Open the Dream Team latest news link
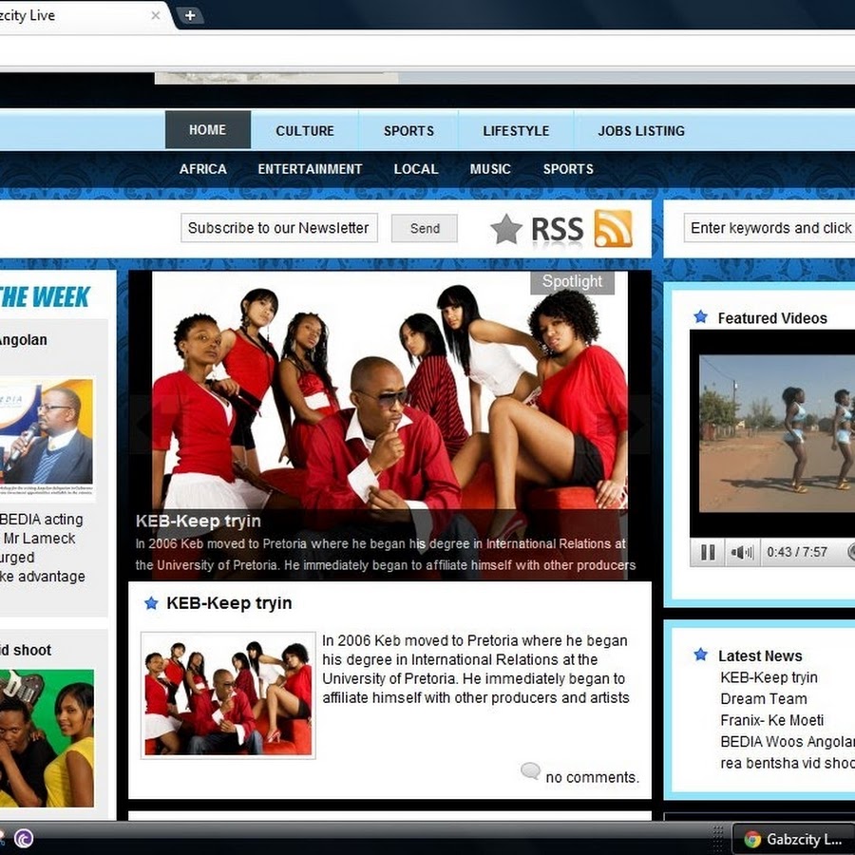Viewport: 855px width, 855px height. tap(763, 698)
